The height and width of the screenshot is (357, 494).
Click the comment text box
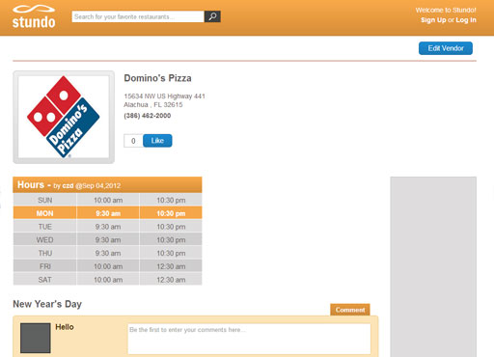[x=249, y=339]
